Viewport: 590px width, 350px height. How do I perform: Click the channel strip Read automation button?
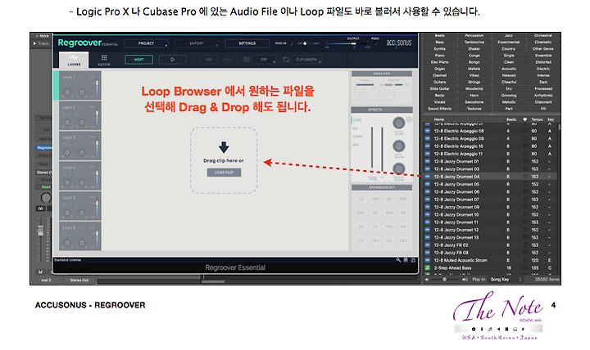tap(45, 186)
